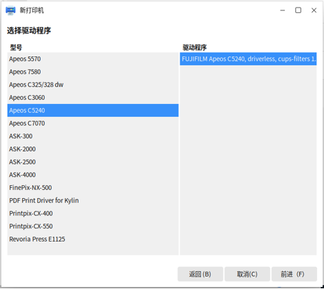Select Apeos 7580 model

tap(93, 72)
